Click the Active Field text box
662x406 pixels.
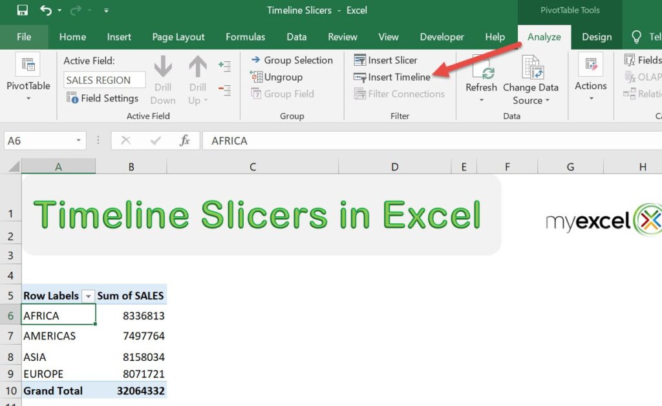click(104, 80)
